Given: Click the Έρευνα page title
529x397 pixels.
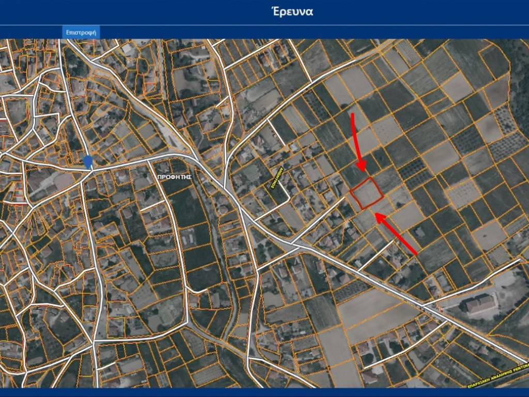Looking at the screenshot, I should coord(292,11).
